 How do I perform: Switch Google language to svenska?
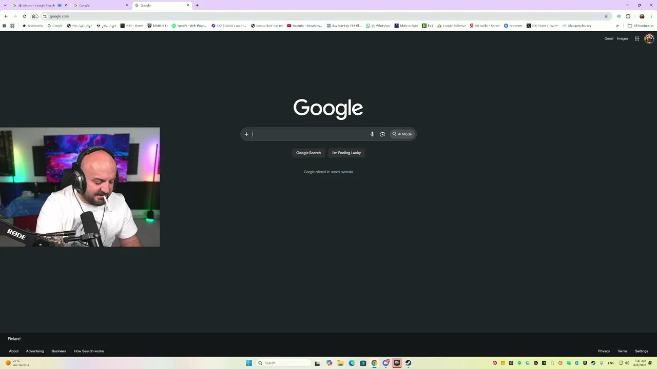point(347,172)
